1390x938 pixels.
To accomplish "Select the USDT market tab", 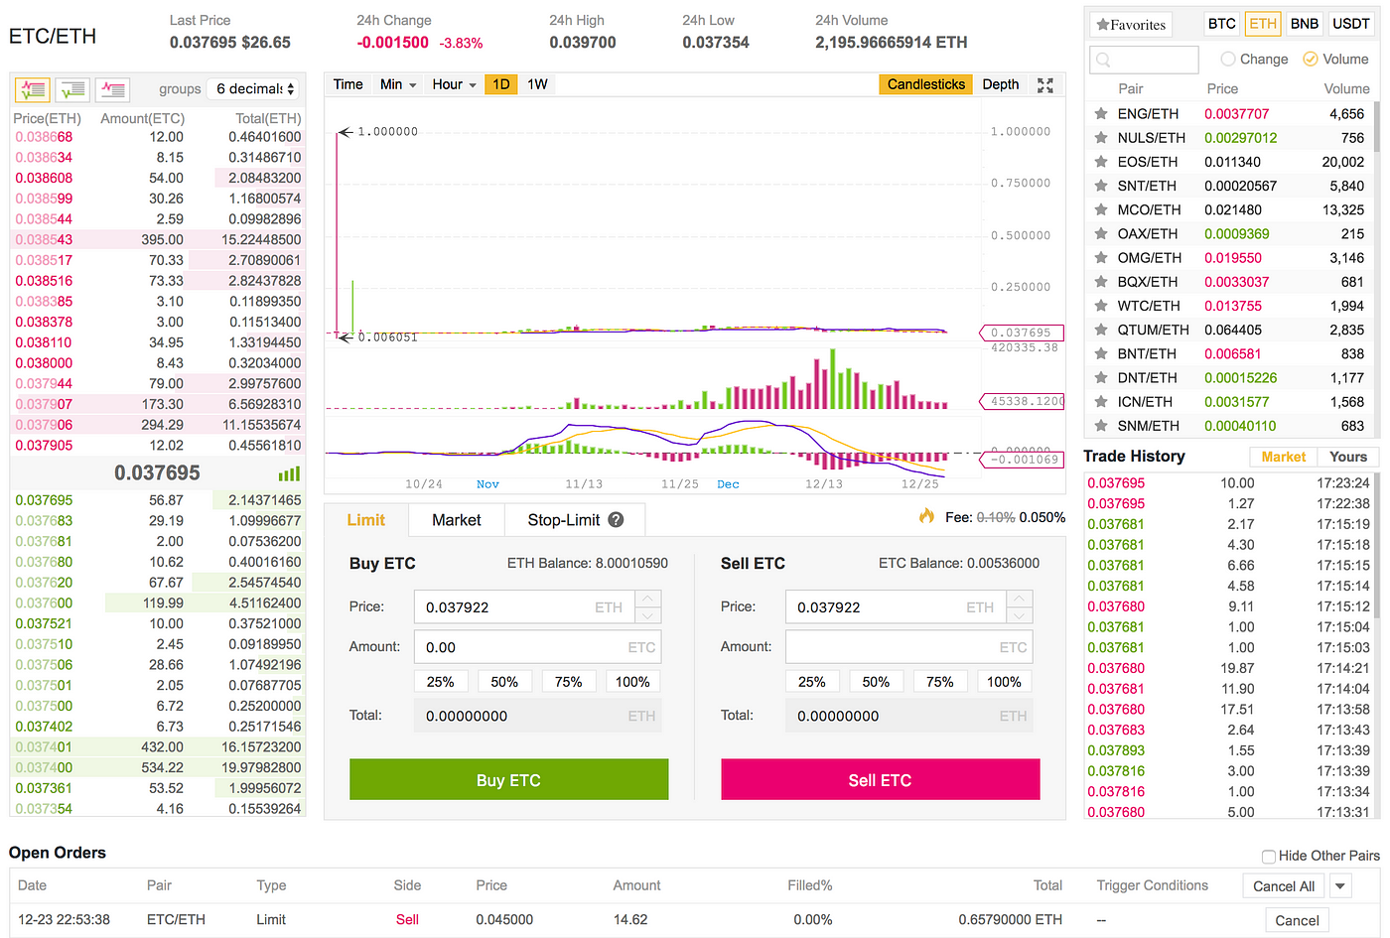I will coord(1351,24).
